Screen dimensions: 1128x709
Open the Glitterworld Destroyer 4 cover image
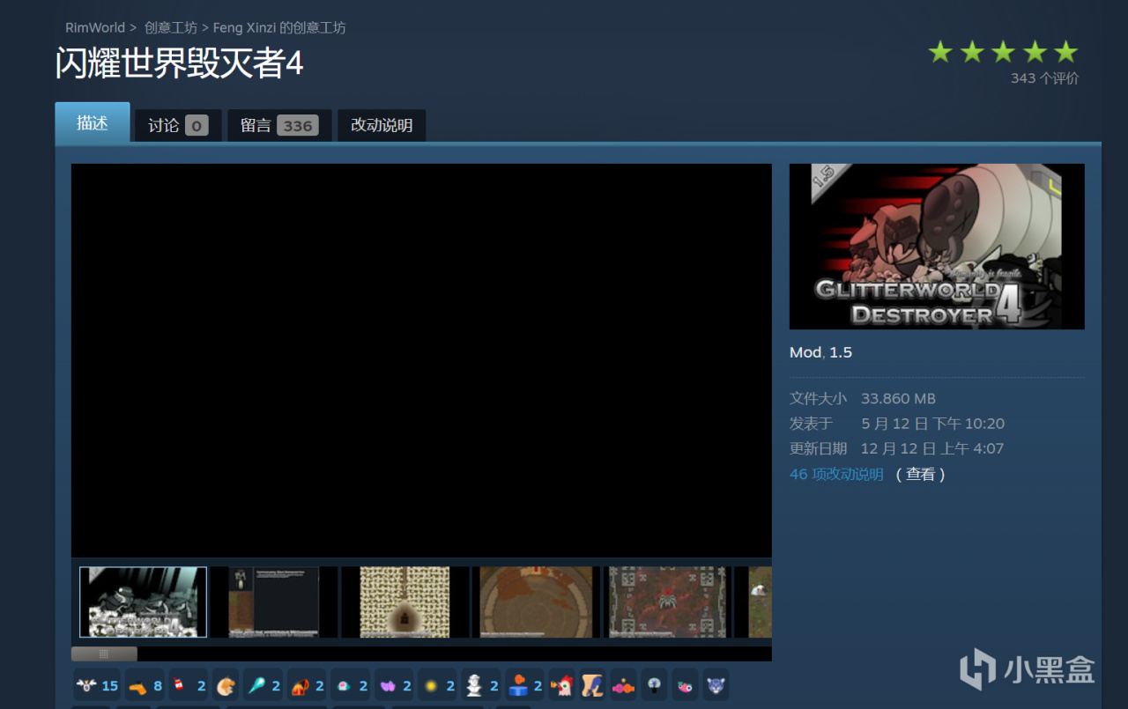click(x=937, y=247)
